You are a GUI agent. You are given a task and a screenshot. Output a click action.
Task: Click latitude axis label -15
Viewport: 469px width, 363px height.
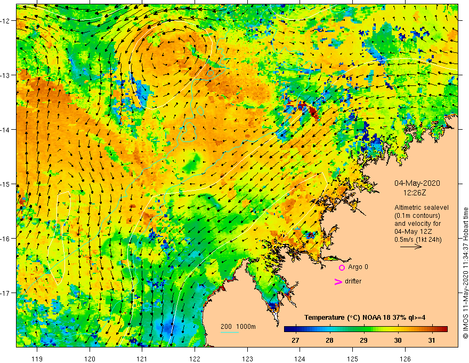click(x=5, y=184)
